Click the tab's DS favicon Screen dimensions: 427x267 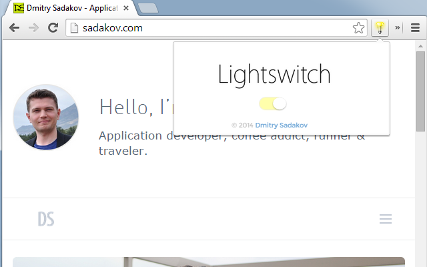point(19,8)
